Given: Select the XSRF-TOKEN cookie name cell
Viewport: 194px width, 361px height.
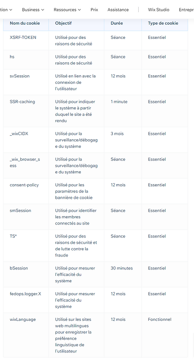Looking at the screenshot, I should pyautogui.click(x=23, y=37).
